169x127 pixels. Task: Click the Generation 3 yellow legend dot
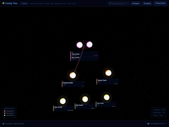[x=5, y=115]
